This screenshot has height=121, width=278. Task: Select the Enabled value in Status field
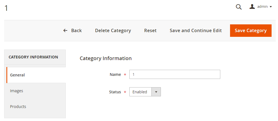click(140, 92)
